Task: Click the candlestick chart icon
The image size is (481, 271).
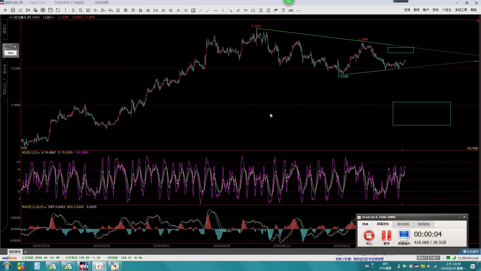Action: pyautogui.click(x=28, y=10)
